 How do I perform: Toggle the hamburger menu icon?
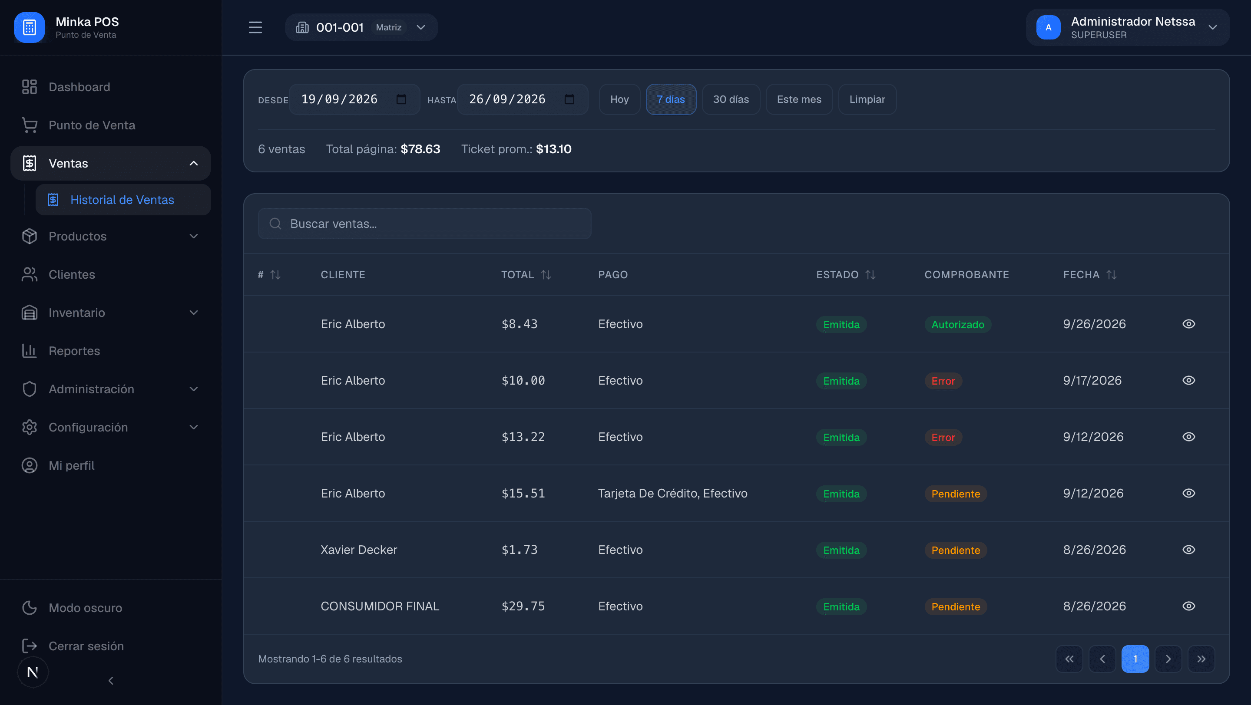point(255,27)
